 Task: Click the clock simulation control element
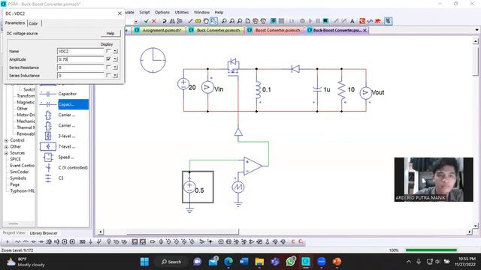click(x=153, y=60)
